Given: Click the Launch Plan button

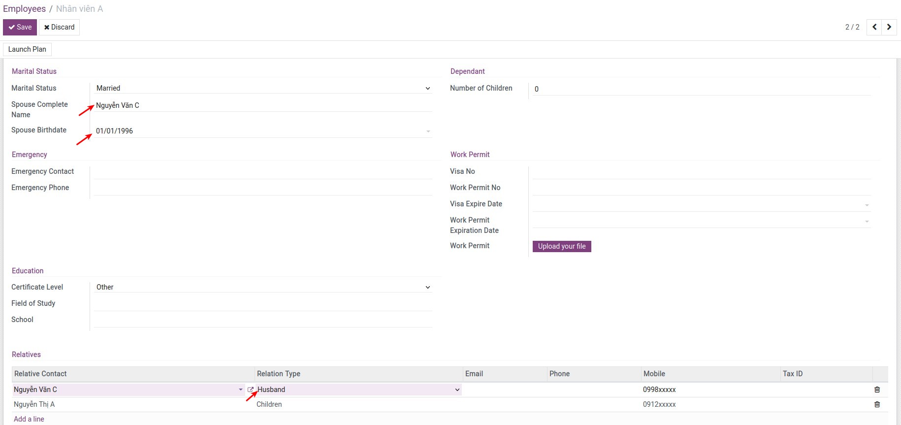Looking at the screenshot, I should 27,49.
